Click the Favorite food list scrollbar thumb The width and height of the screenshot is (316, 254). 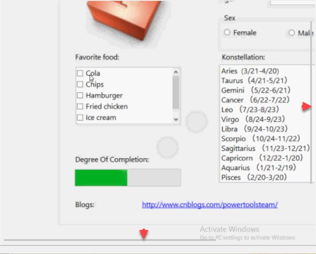(x=176, y=92)
